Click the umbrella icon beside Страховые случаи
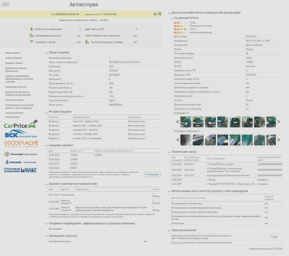 point(32,42)
